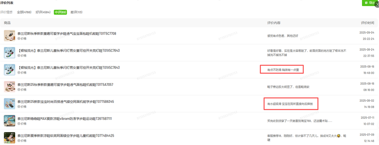Click price icon for T07T4B4425 sandal
This screenshot has height=145, width=379.
coord(19,141)
